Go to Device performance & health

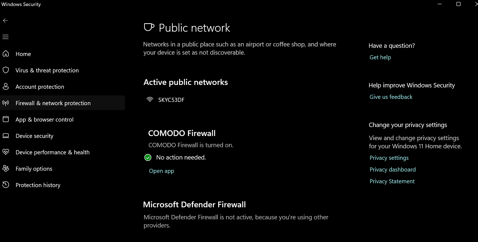[52, 152]
